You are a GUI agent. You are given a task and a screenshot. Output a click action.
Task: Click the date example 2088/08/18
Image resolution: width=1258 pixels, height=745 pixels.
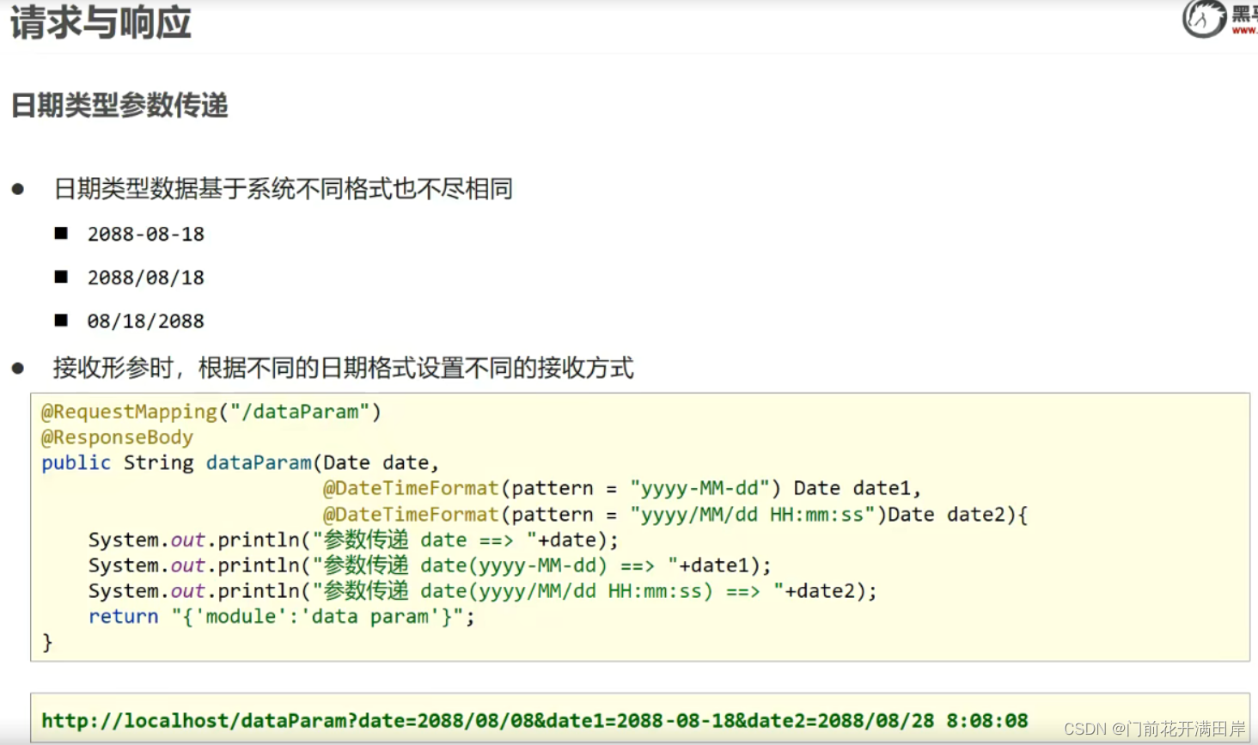tap(146, 278)
